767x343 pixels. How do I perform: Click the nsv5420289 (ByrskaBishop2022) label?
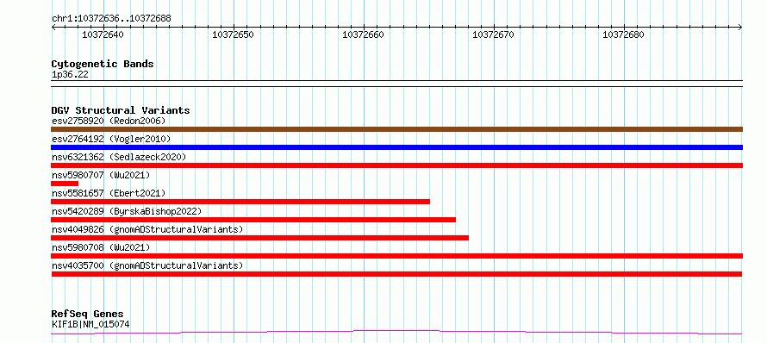click(127, 211)
